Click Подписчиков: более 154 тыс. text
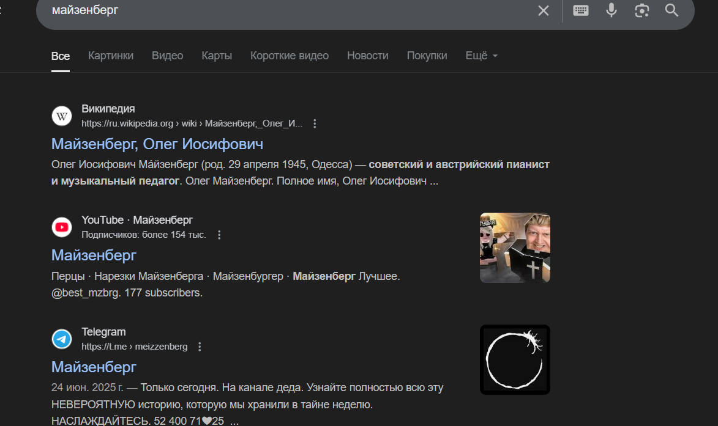Viewport: 718px width, 426px height. click(x=144, y=235)
